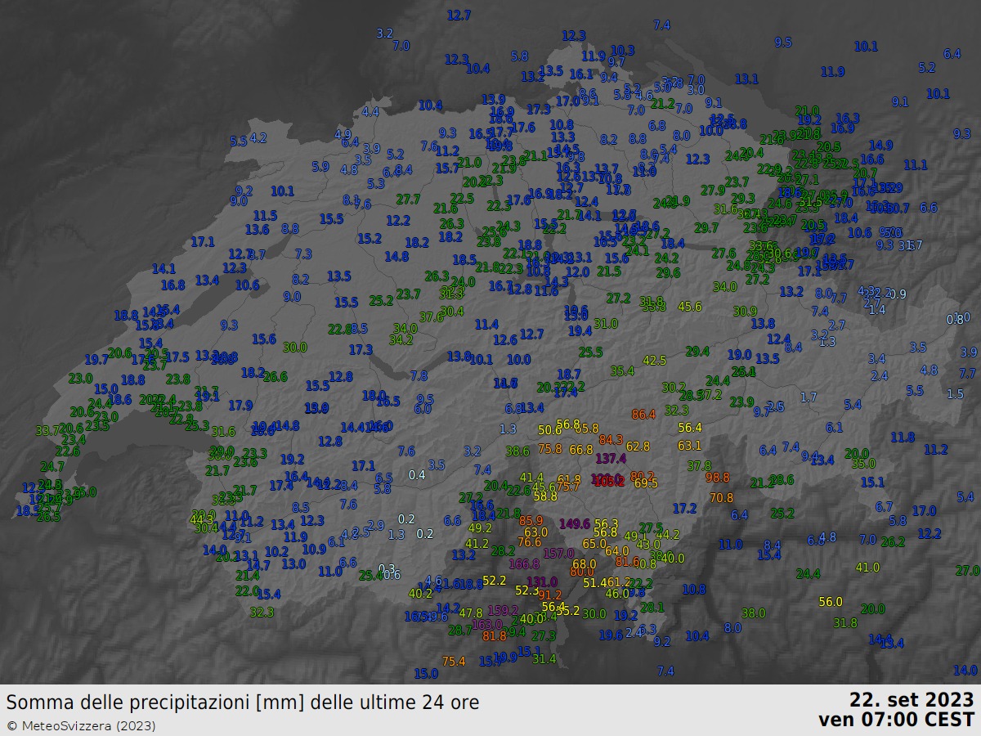The width and height of the screenshot is (981, 736).
Task: Click the orange '75.4' value
Action: coord(454,661)
